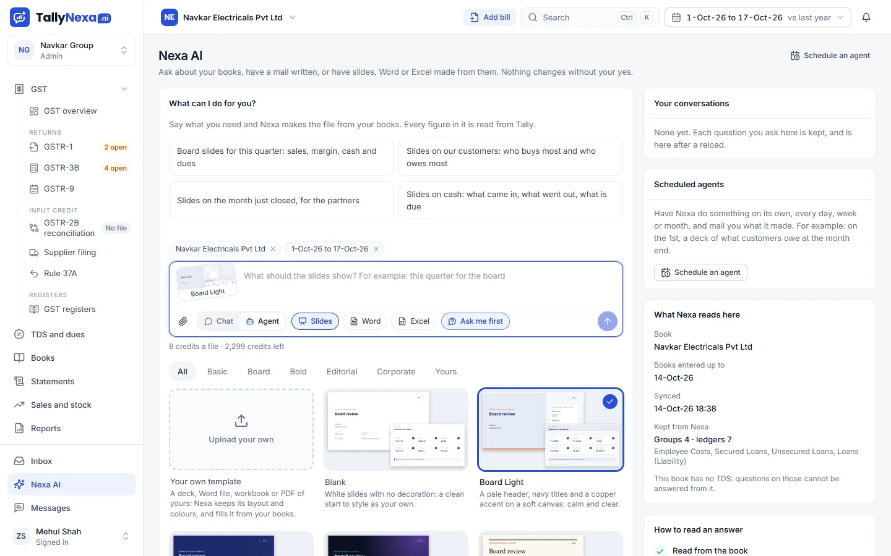Show Basic templates tab

217,371
